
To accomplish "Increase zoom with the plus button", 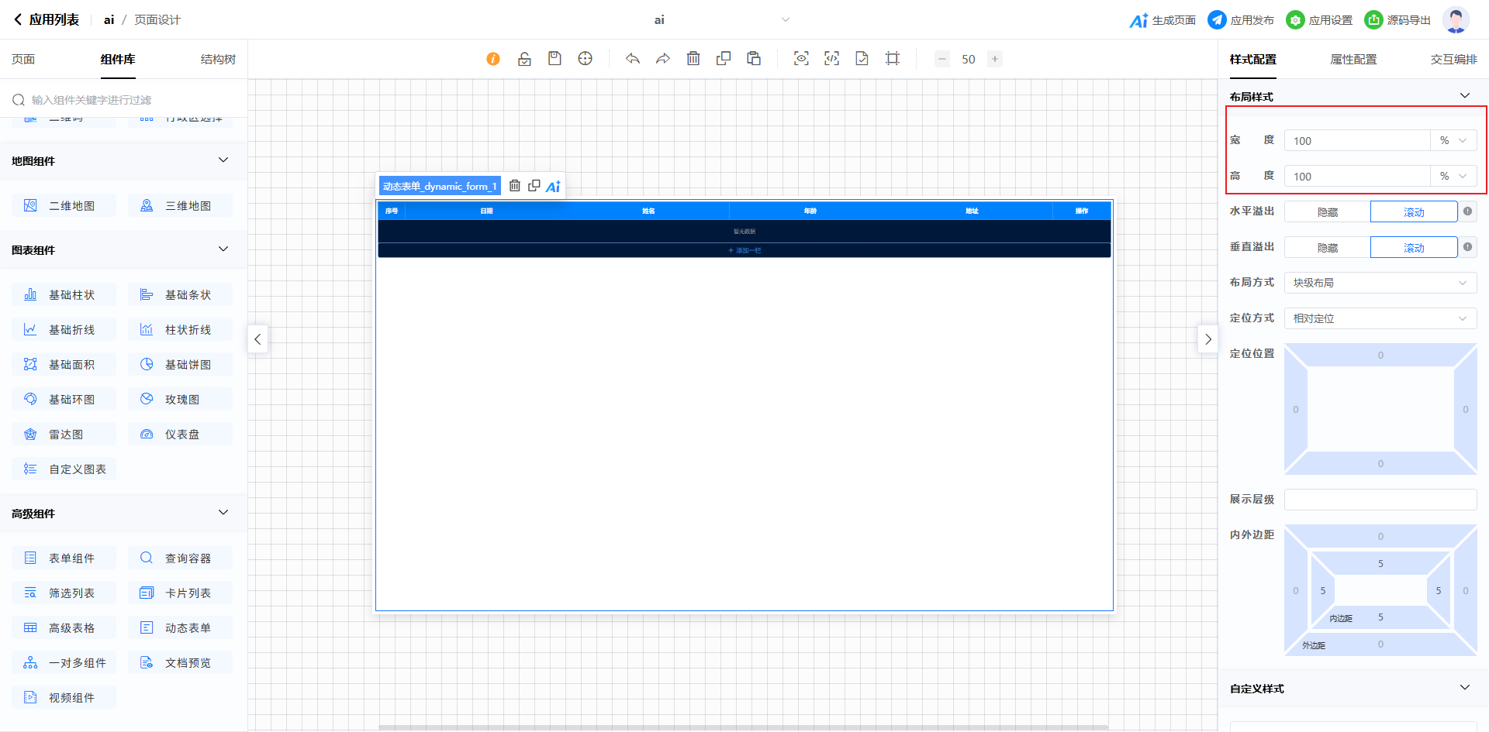I will (x=995, y=59).
